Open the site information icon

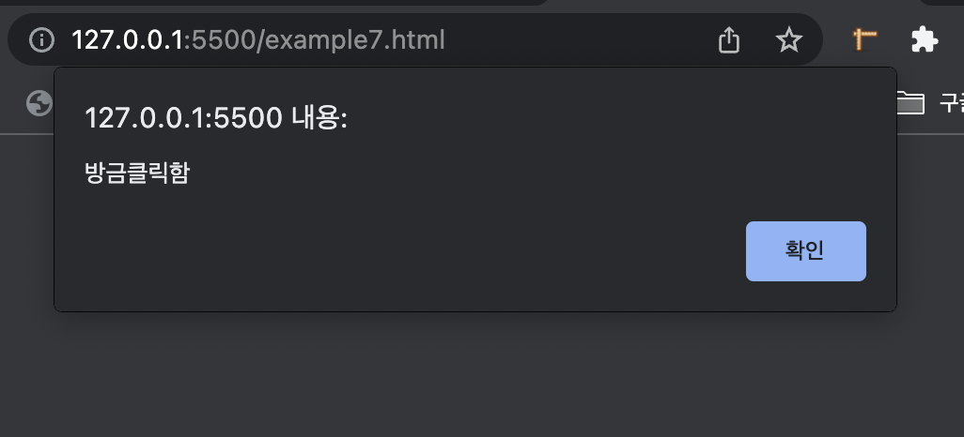pos(41,40)
